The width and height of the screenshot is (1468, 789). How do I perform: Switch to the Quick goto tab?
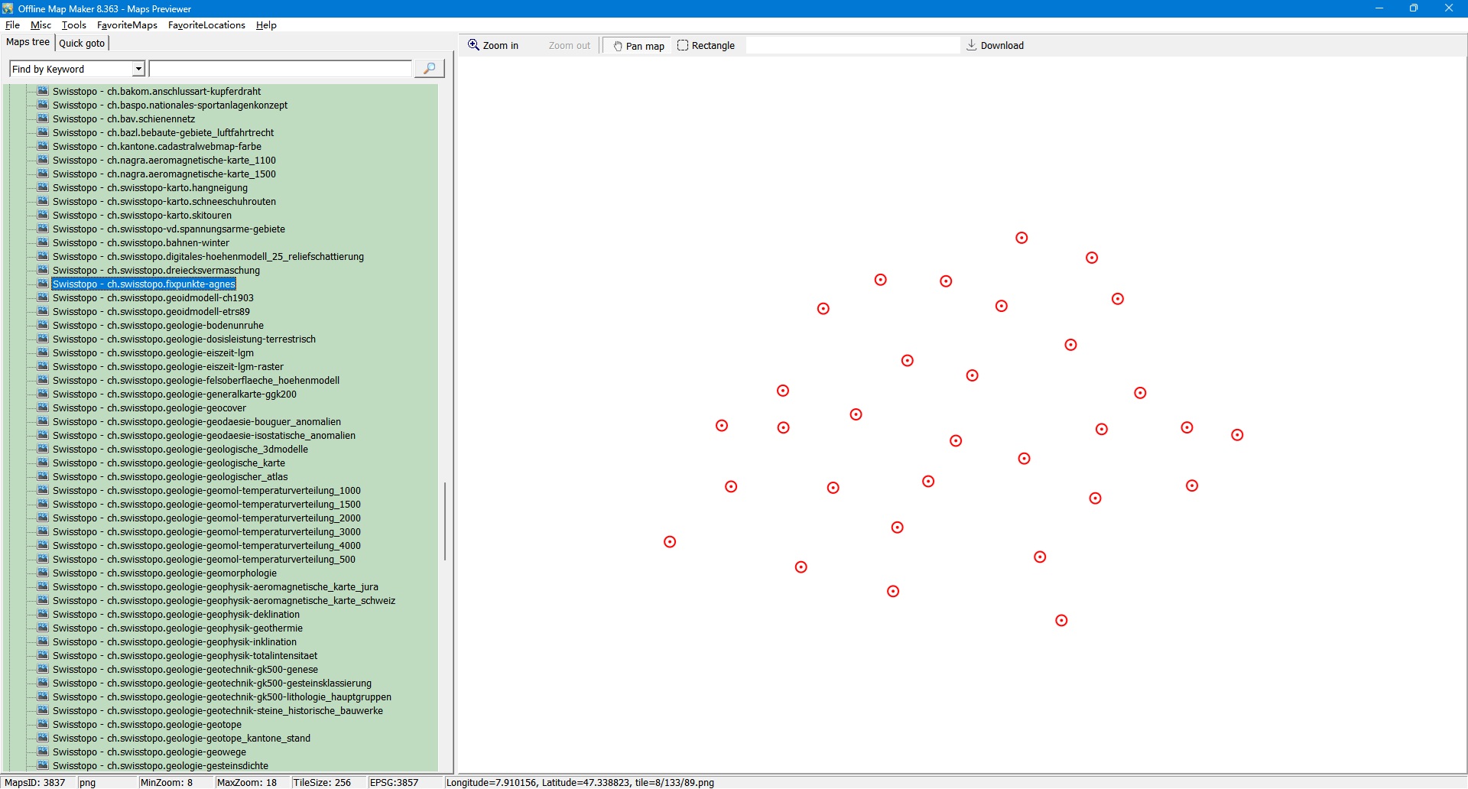tap(82, 43)
